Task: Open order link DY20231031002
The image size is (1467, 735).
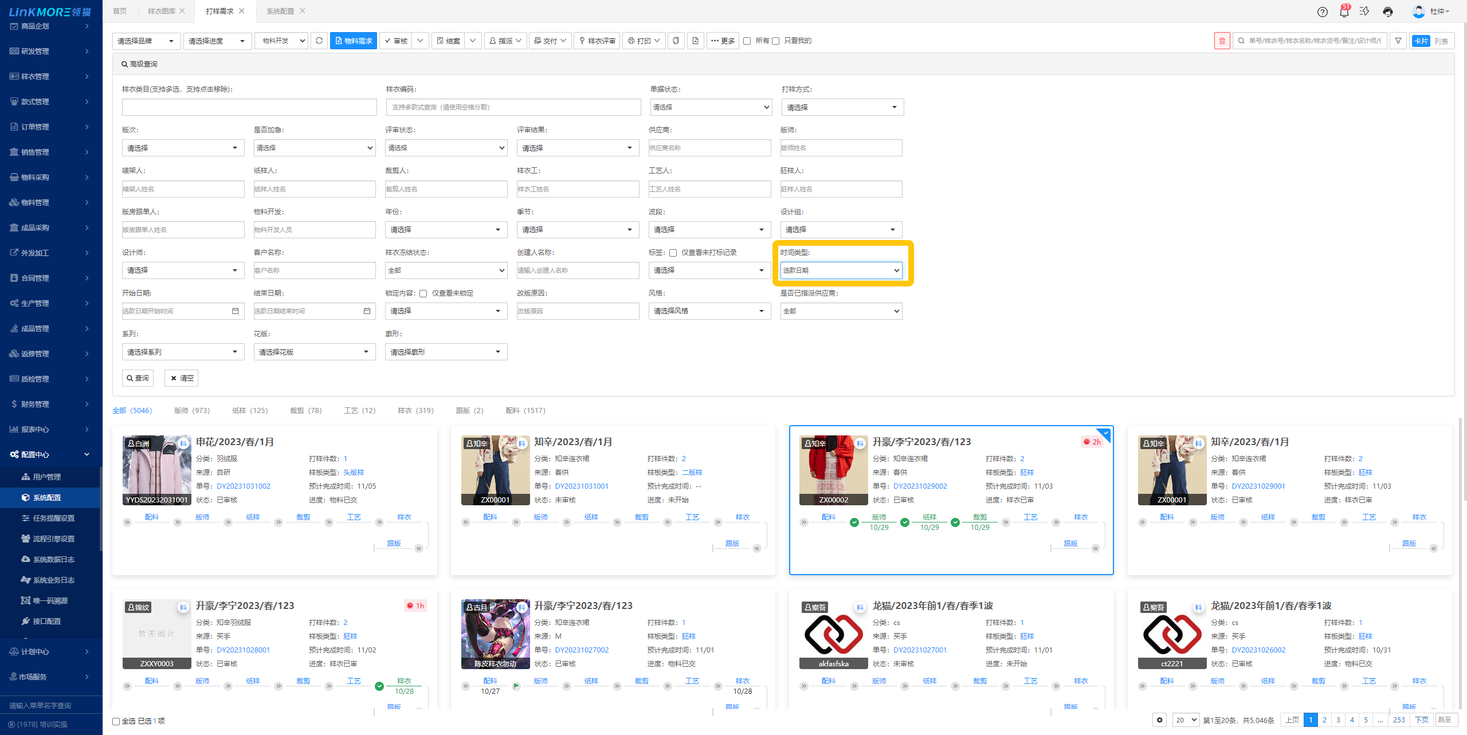Action: point(244,486)
